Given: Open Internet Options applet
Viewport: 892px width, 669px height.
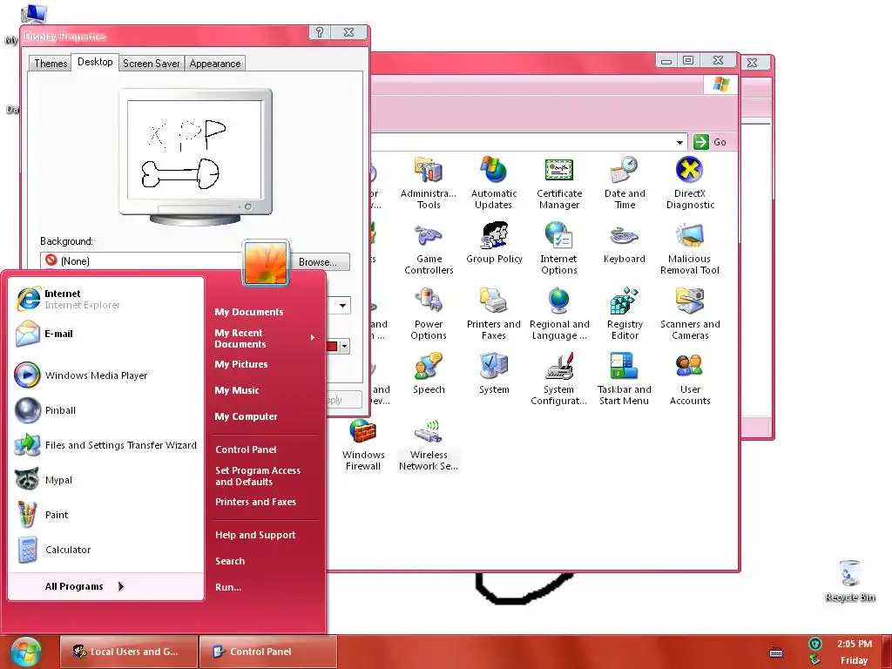Looking at the screenshot, I should [558, 248].
